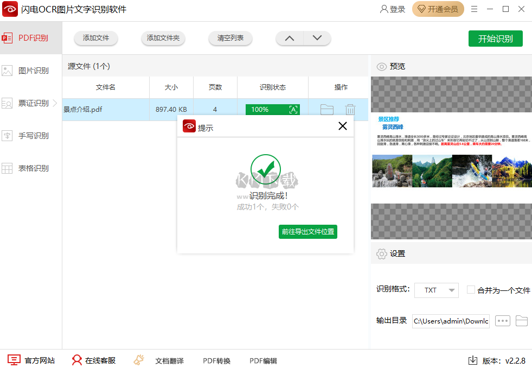Enable 合并为一个文件 checkbox
Screen dimensions: 532x368
(471, 290)
